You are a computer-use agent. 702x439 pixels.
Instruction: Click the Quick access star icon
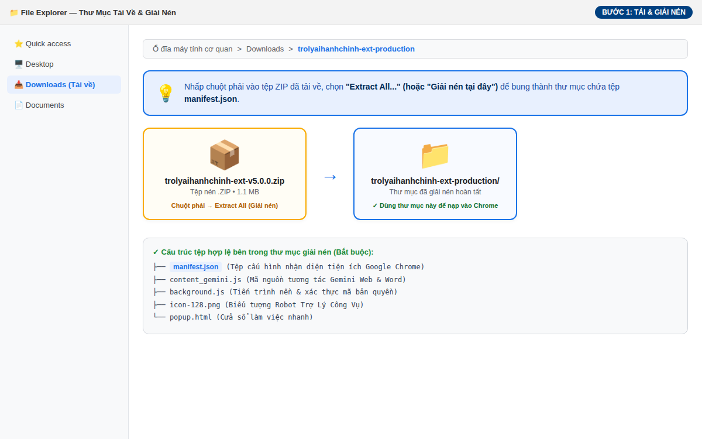click(19, 43)
